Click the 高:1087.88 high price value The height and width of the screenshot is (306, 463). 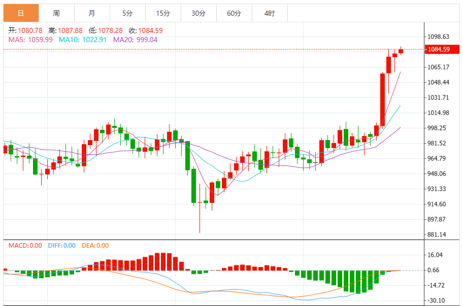click(65, 30)
